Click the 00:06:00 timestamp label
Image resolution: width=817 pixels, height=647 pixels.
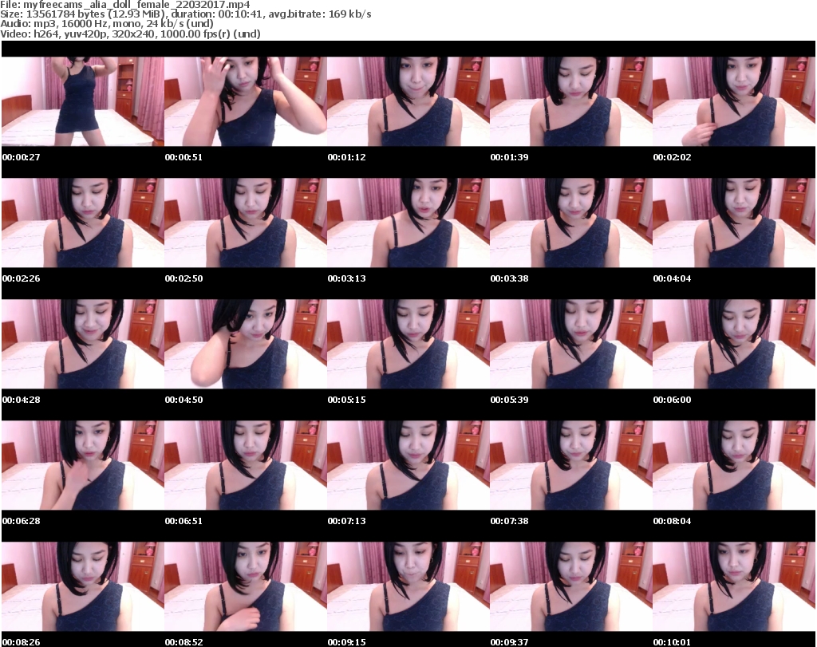point(672,400)
